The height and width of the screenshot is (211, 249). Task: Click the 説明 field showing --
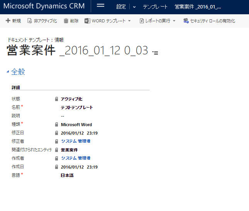(x=63, y=116)
